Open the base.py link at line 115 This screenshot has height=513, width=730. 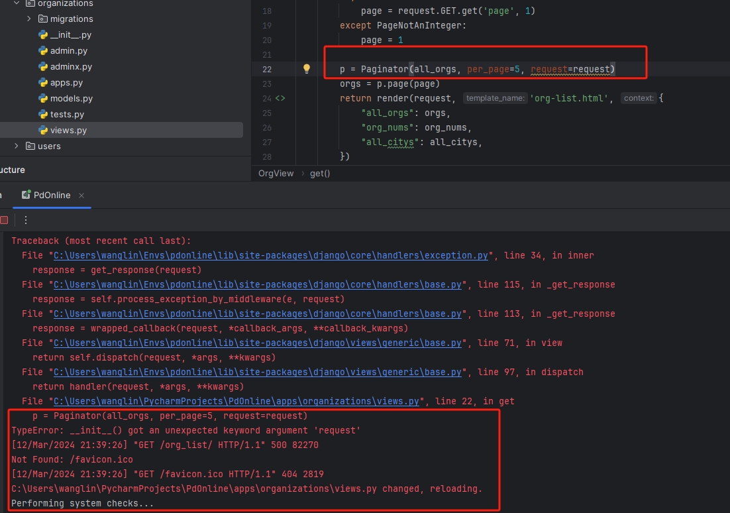point(258,285)
